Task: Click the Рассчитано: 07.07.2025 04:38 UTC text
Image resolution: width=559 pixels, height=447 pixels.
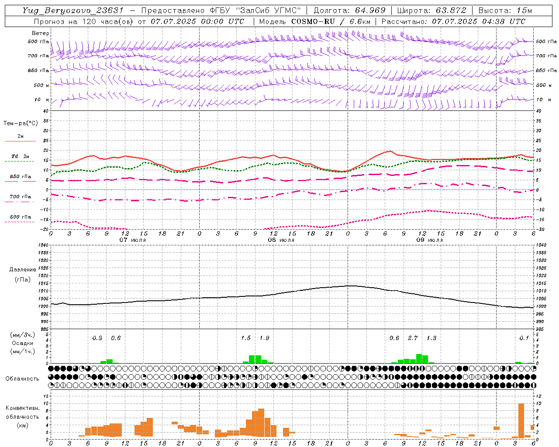Action: click(x=453, y=21)
